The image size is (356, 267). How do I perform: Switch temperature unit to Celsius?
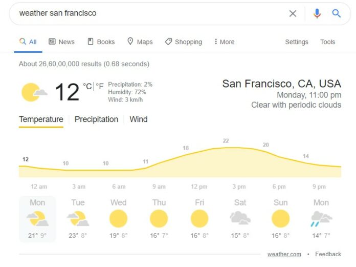87,87
